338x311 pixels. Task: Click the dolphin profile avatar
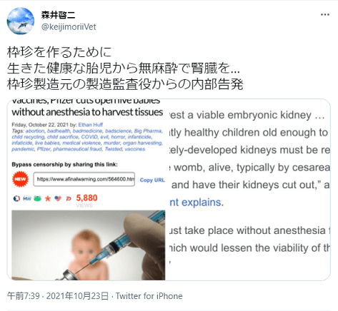click(21, 21)
